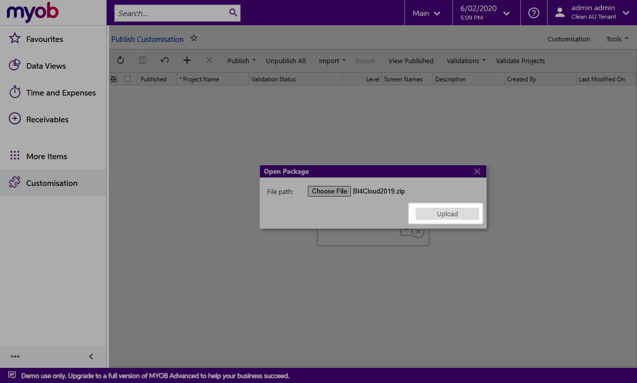Add Publish Customisation to favourites star
The image size is (637, 383).
pos(194,38)
